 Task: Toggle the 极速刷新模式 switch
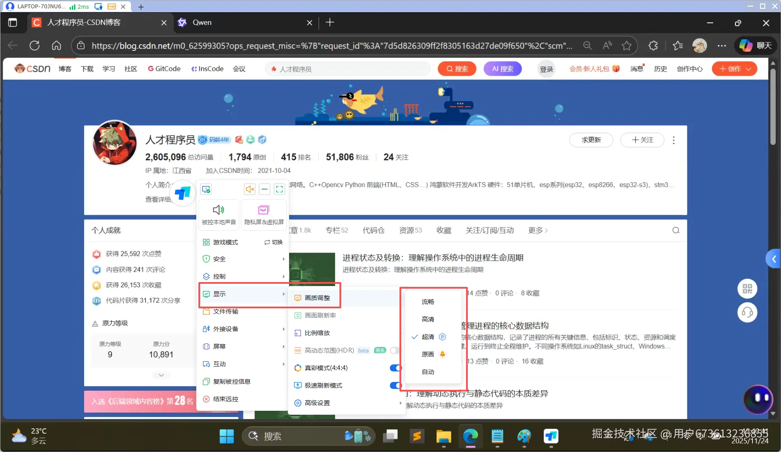(x=396, y=385)
